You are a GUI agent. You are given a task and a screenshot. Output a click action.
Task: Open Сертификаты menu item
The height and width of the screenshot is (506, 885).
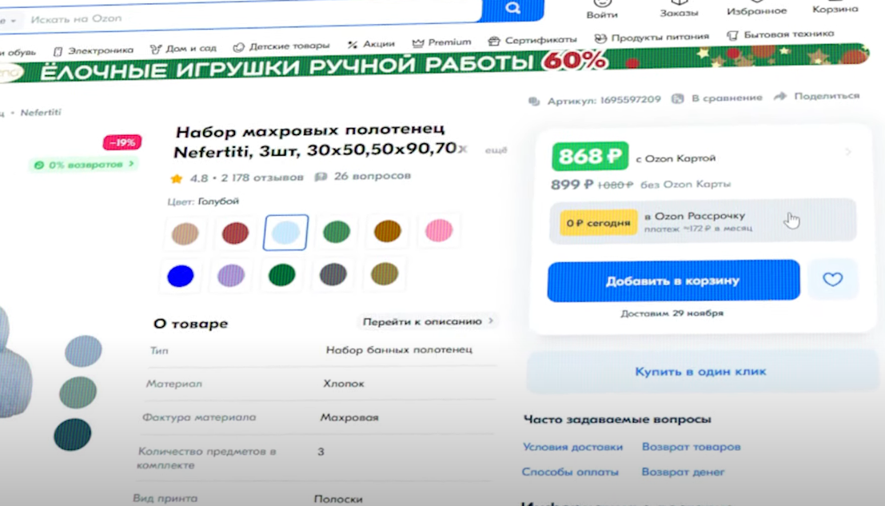(x=532, y=40)
